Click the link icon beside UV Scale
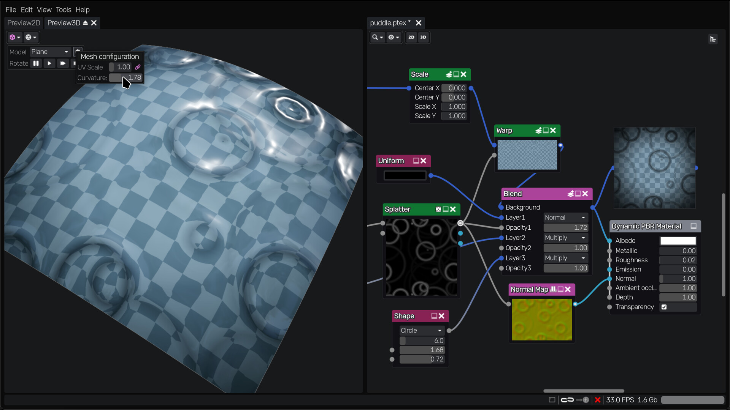This screenshot has height=410, width=730. (x=137, y=67)
